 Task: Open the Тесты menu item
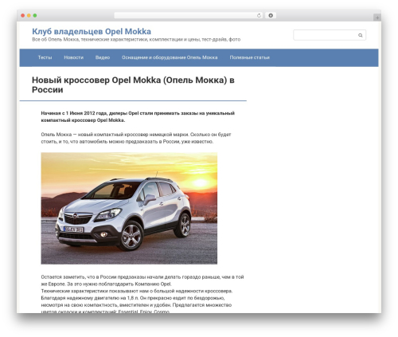coord(45,57)
